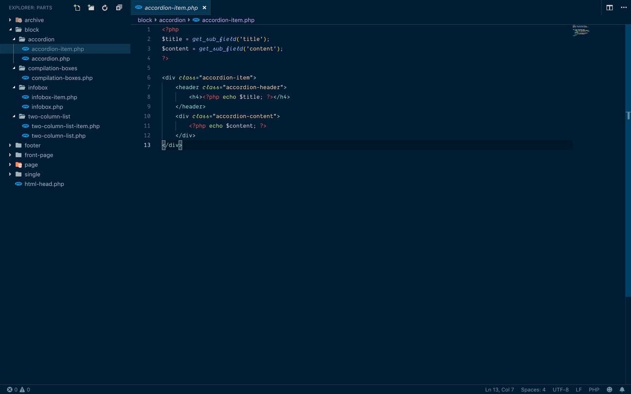The width and height of the screenshot is (631, 394).
Task: Click the accordion-item.php breadcrumb segment
Action: pos(228,20)
